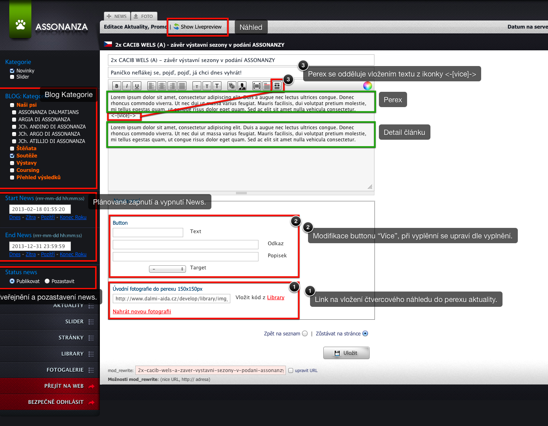Insert perex separator <-[vice]-> icon
548x426 pixels.
pos(277,86)
